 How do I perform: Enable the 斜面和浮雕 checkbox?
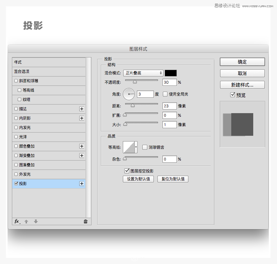tap(16, 81)
